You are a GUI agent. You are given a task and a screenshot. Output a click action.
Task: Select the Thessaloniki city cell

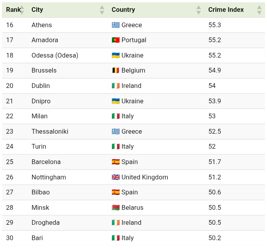[50, 132]
